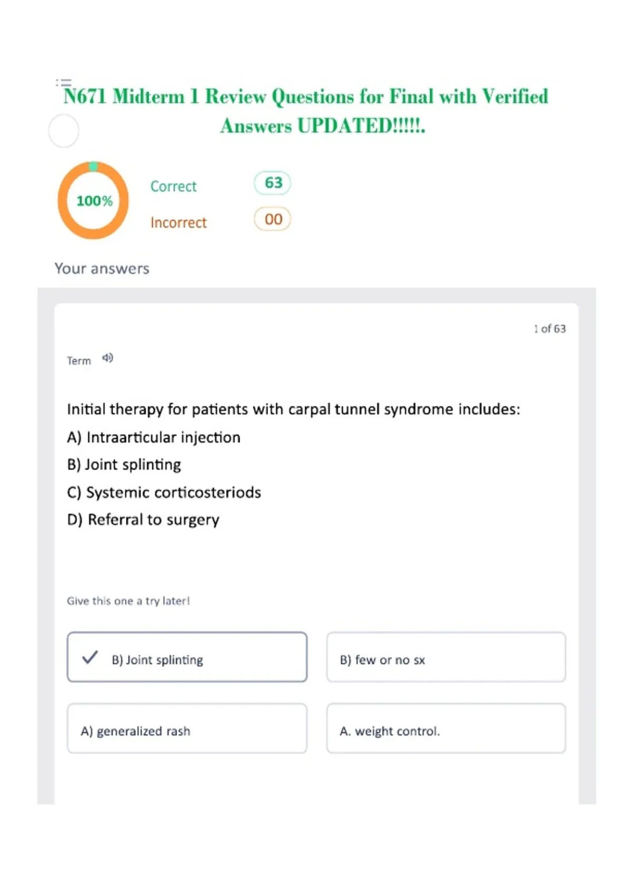The width and height of the screenshot is (632, 896).
Task: Select the 'B) few or no sx' option
Action: [x=446, y=657]
